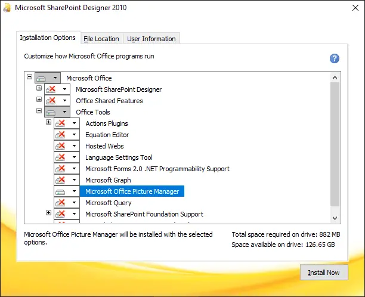Click the 'Total space required on drive: 882 MB' text

[286, 234]
